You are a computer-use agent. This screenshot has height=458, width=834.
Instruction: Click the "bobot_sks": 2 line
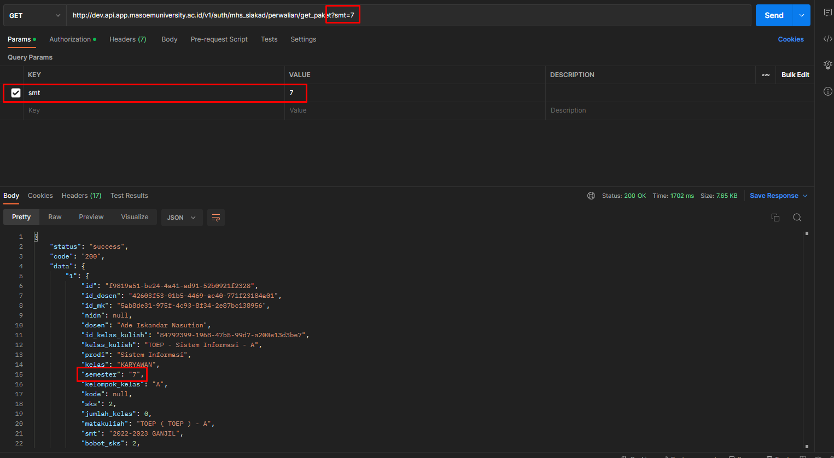[x=110, y=443]
